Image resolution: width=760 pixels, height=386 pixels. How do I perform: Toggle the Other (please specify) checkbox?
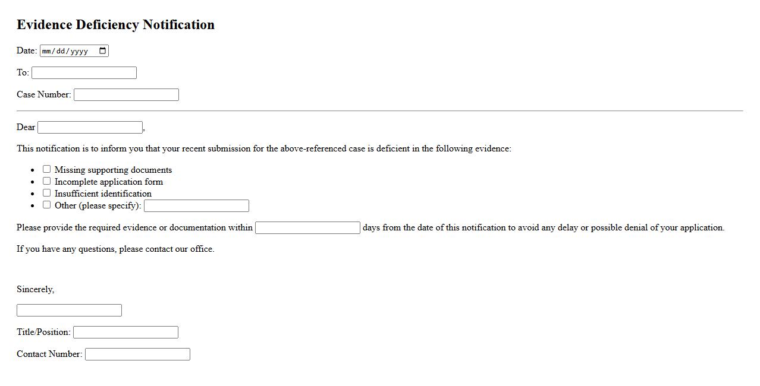(47, 205)
